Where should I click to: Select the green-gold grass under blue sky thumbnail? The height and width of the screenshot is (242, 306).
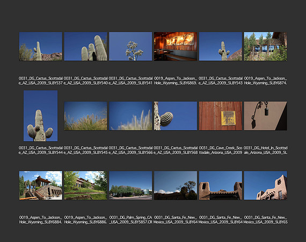click(86, 116)
